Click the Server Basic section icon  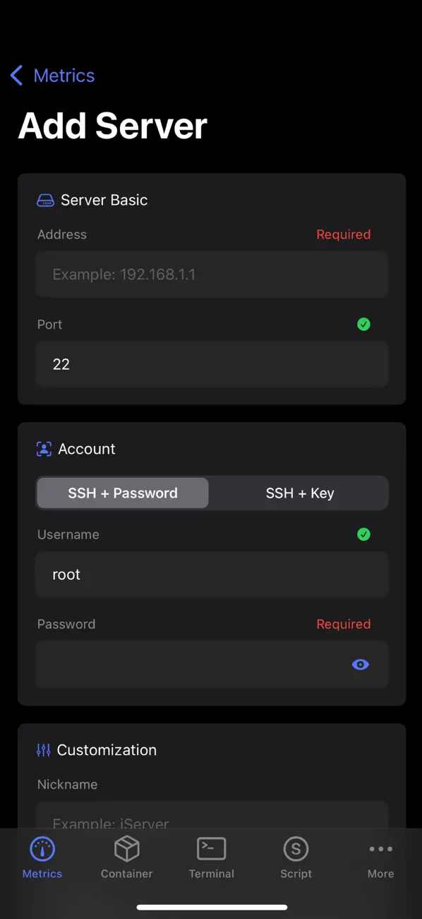tap(45, 200)
